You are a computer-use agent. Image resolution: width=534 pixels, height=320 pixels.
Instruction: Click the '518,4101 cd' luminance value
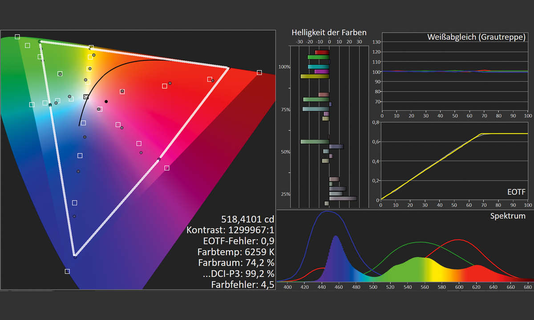point(247,219)
